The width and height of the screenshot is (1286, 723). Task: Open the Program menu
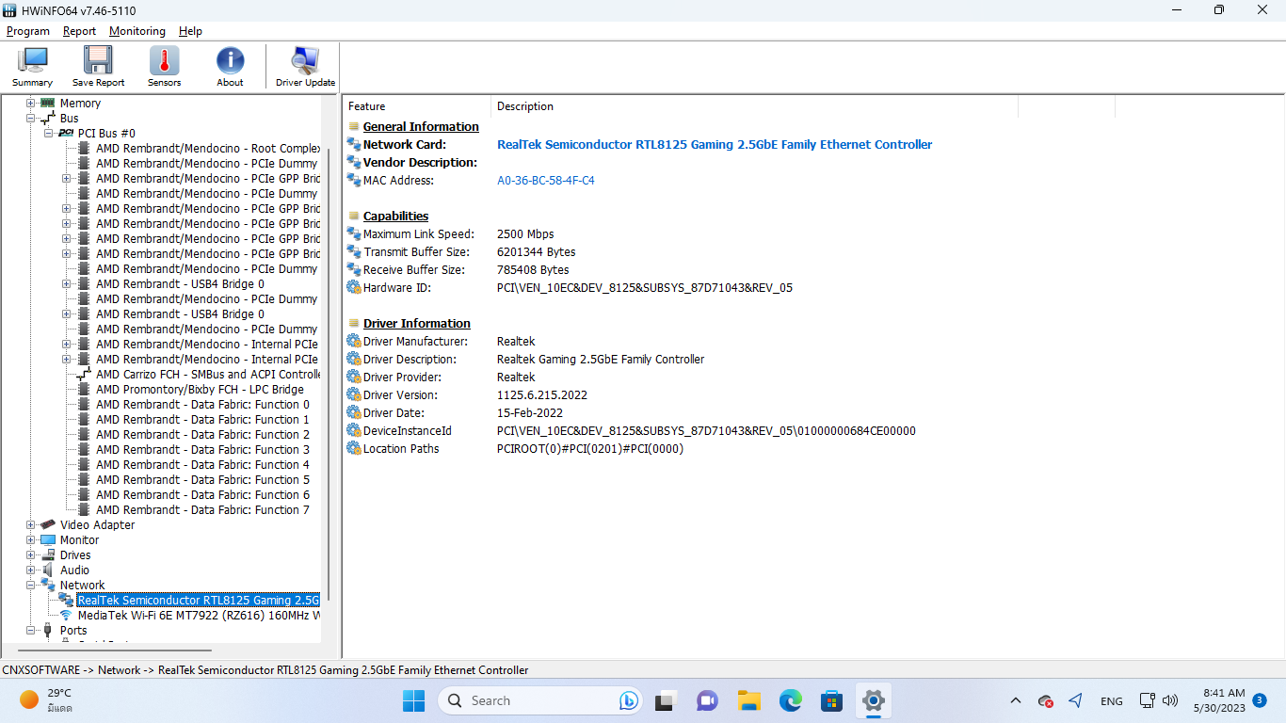click(28, 31)
